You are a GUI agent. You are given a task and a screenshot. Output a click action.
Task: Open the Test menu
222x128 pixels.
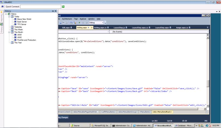[76, 19]
